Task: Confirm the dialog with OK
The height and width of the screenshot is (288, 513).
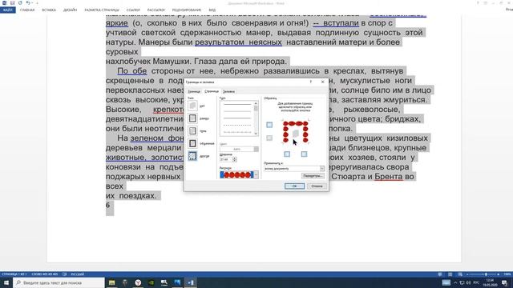Action: pos(294,186)
